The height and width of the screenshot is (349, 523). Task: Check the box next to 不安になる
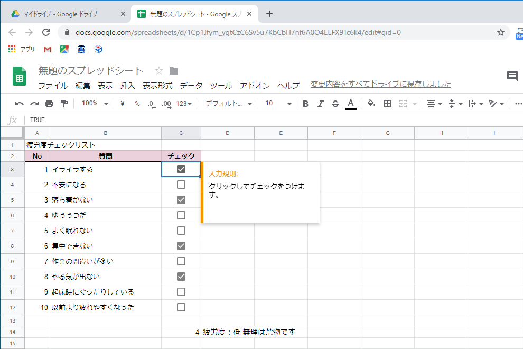point(181,185)
